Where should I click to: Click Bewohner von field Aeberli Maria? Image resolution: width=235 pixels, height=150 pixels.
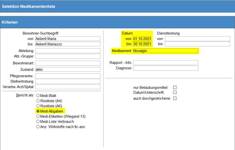coord(68,39)
